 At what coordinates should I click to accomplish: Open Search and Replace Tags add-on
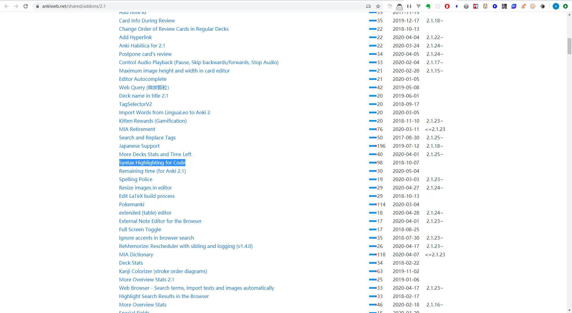(x=147, y=138)
